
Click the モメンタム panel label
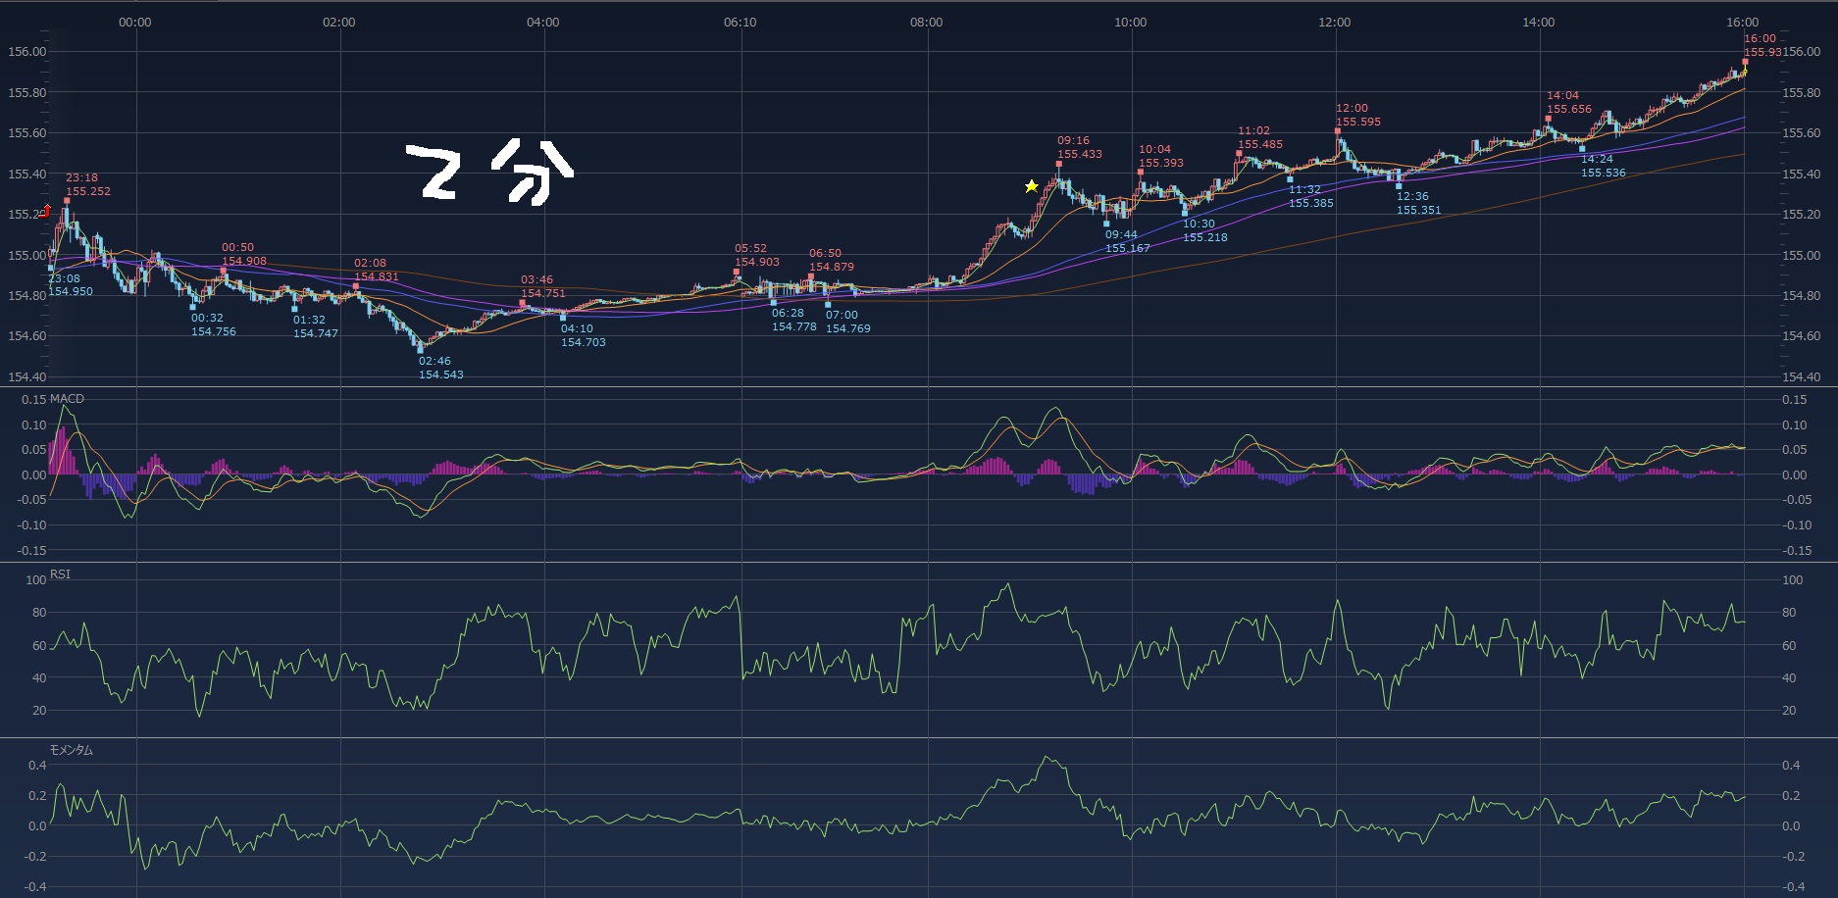tap(72, 750)
